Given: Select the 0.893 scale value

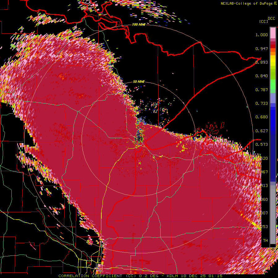Looking at the screenshot, I should point(262,62).
